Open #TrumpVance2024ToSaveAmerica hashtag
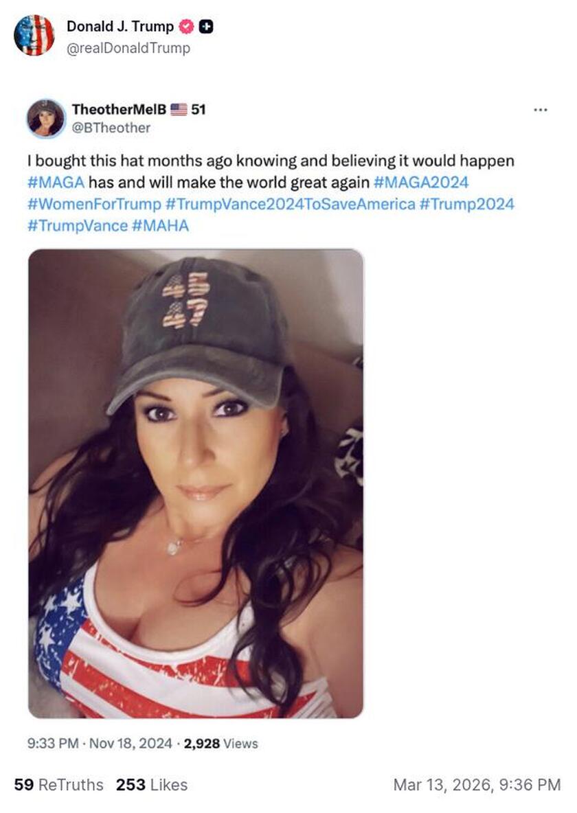 click(x=290, y=204)
